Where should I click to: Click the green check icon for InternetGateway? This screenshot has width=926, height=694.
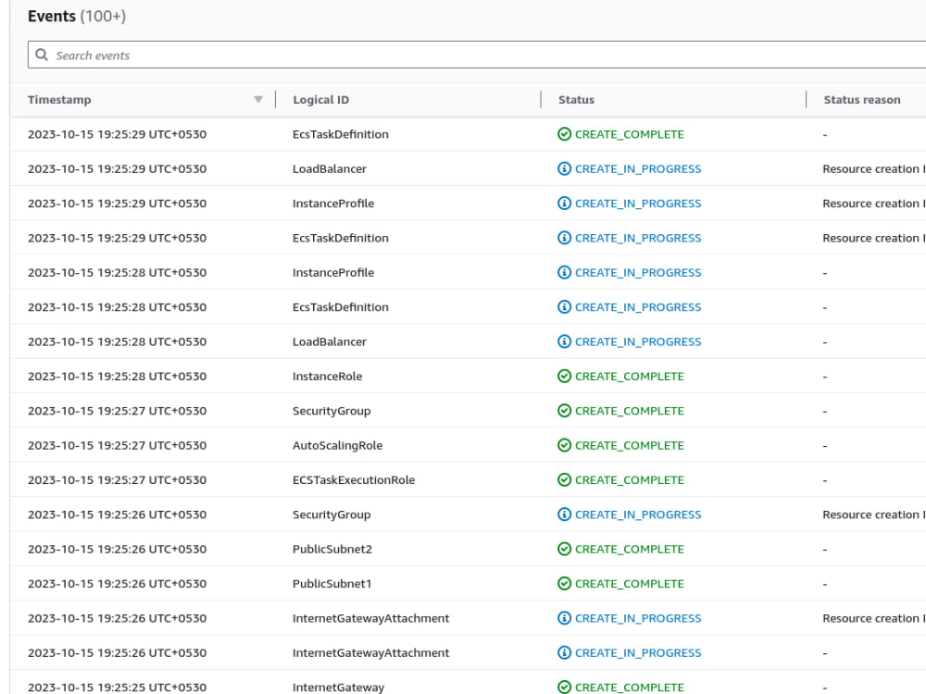point(564,688)
